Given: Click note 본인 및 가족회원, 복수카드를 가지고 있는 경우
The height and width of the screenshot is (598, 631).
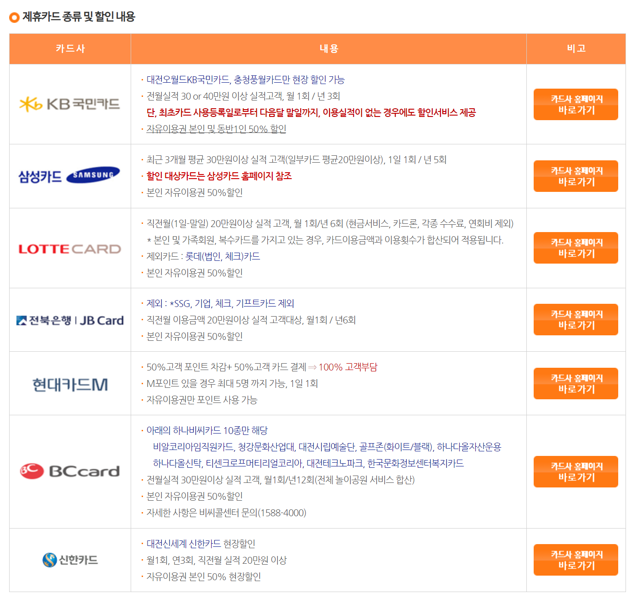Looking at the screenshot, I should coord(325,240).
